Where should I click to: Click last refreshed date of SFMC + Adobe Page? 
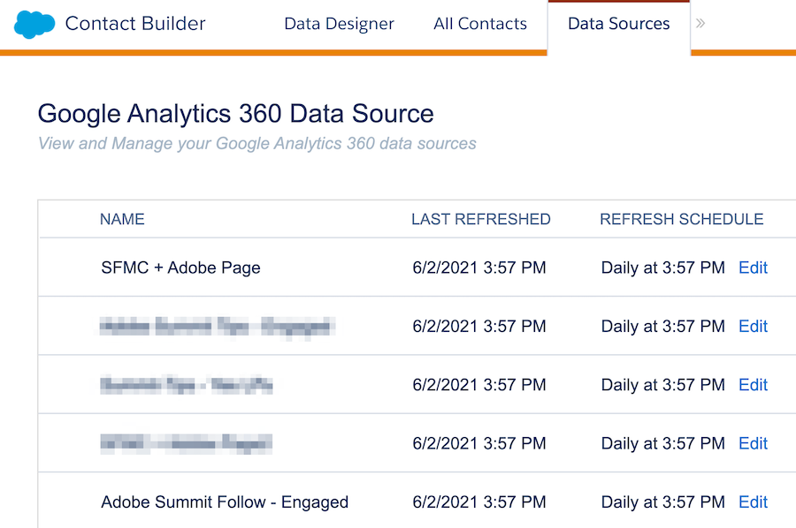coord(479,268)
